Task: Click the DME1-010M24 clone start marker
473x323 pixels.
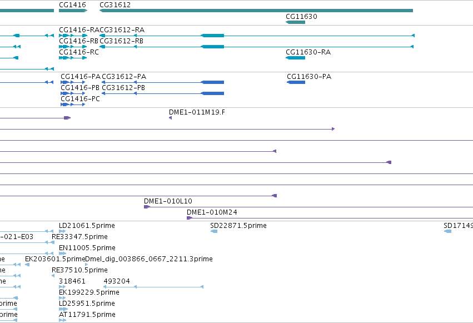Action: click(x=190, y=218)
